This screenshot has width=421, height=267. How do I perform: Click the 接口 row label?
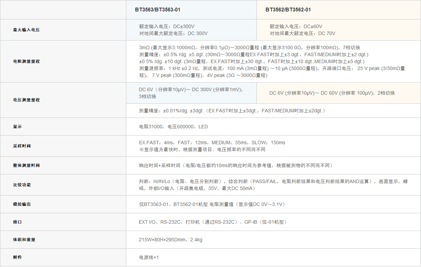[x=17, y=222]
